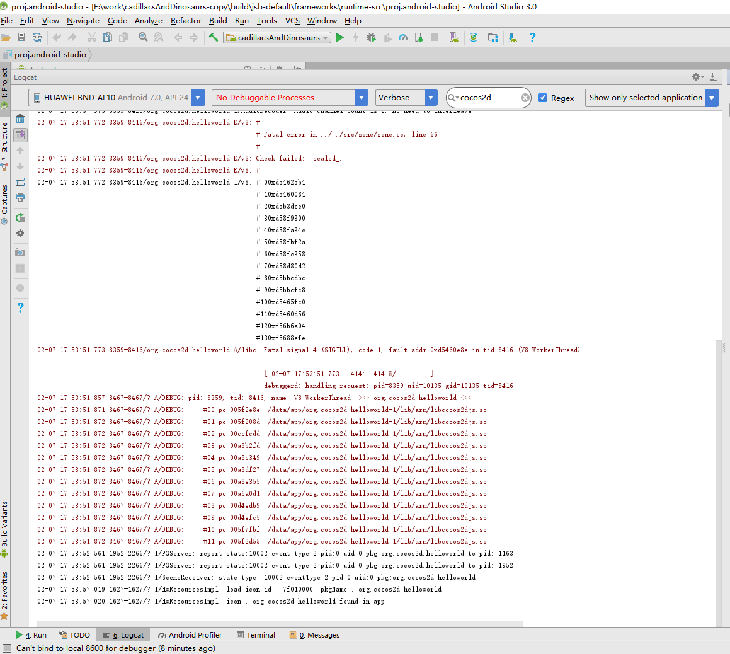730x654 pixels.
Task: Open SDK Manager download icon
Action: [513, 38]
